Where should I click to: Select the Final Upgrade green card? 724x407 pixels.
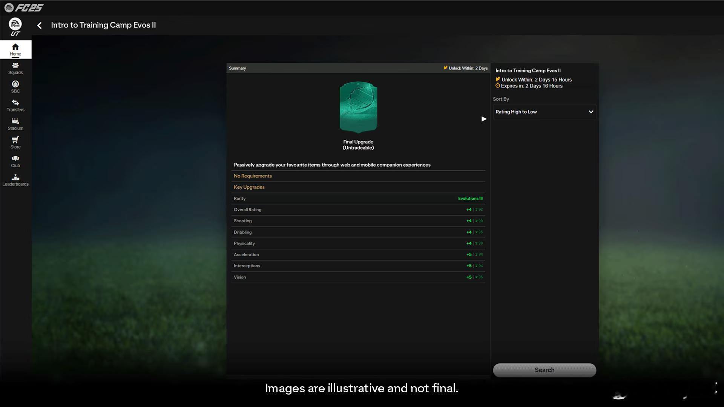point(358,107)
